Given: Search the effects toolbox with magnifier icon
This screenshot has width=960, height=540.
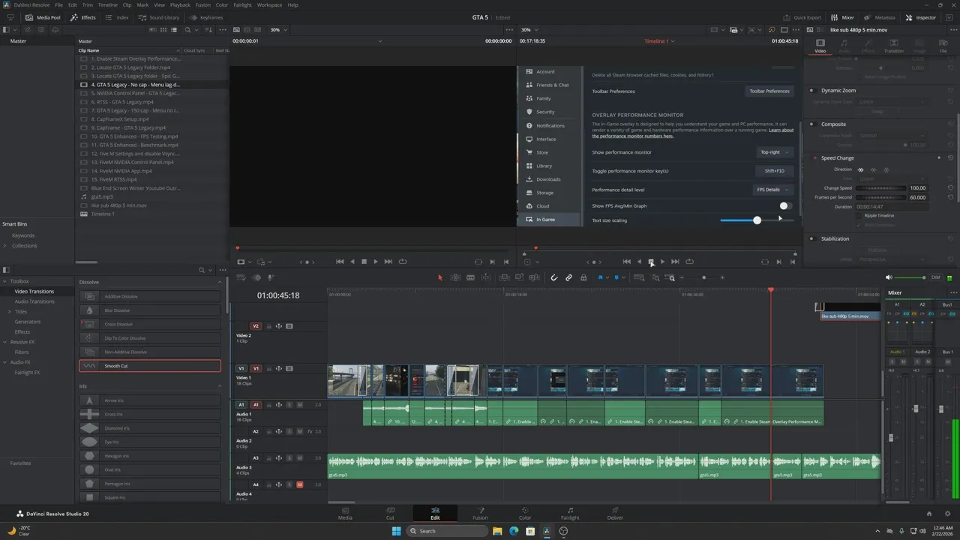Looking at the screenshot, I should click(202, 270).
